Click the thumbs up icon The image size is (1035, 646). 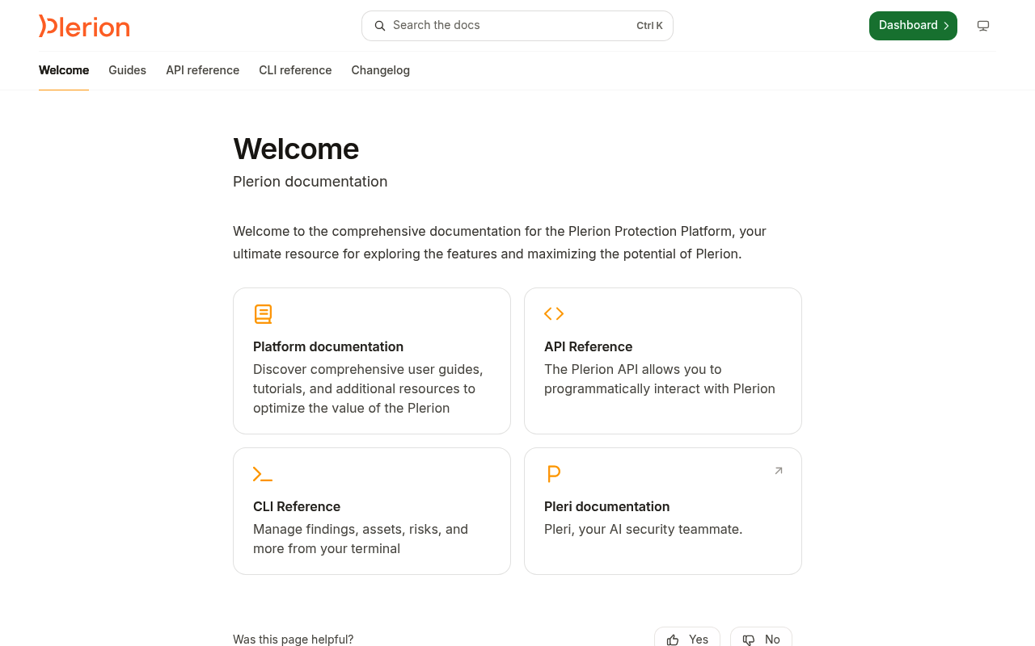[673, 640]
